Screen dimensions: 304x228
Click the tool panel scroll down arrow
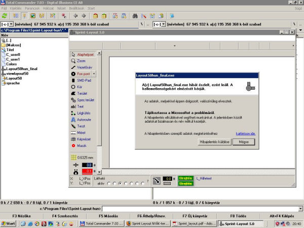tap(99, 172)
